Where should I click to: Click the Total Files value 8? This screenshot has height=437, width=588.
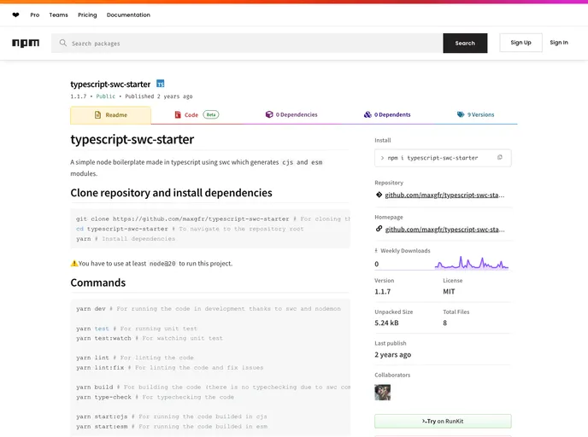pyautogui.click(x=444, y=323)
